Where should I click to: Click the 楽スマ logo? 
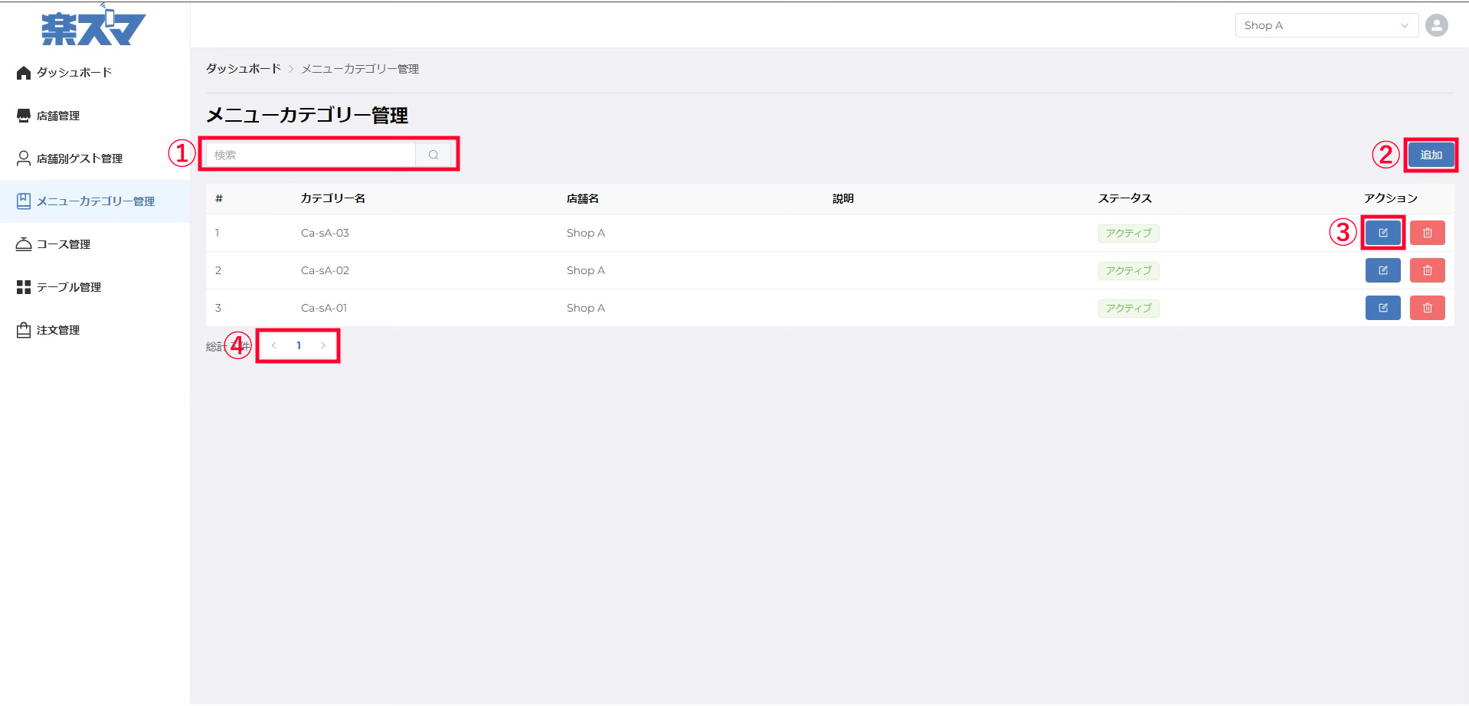(x=93, y=27)
